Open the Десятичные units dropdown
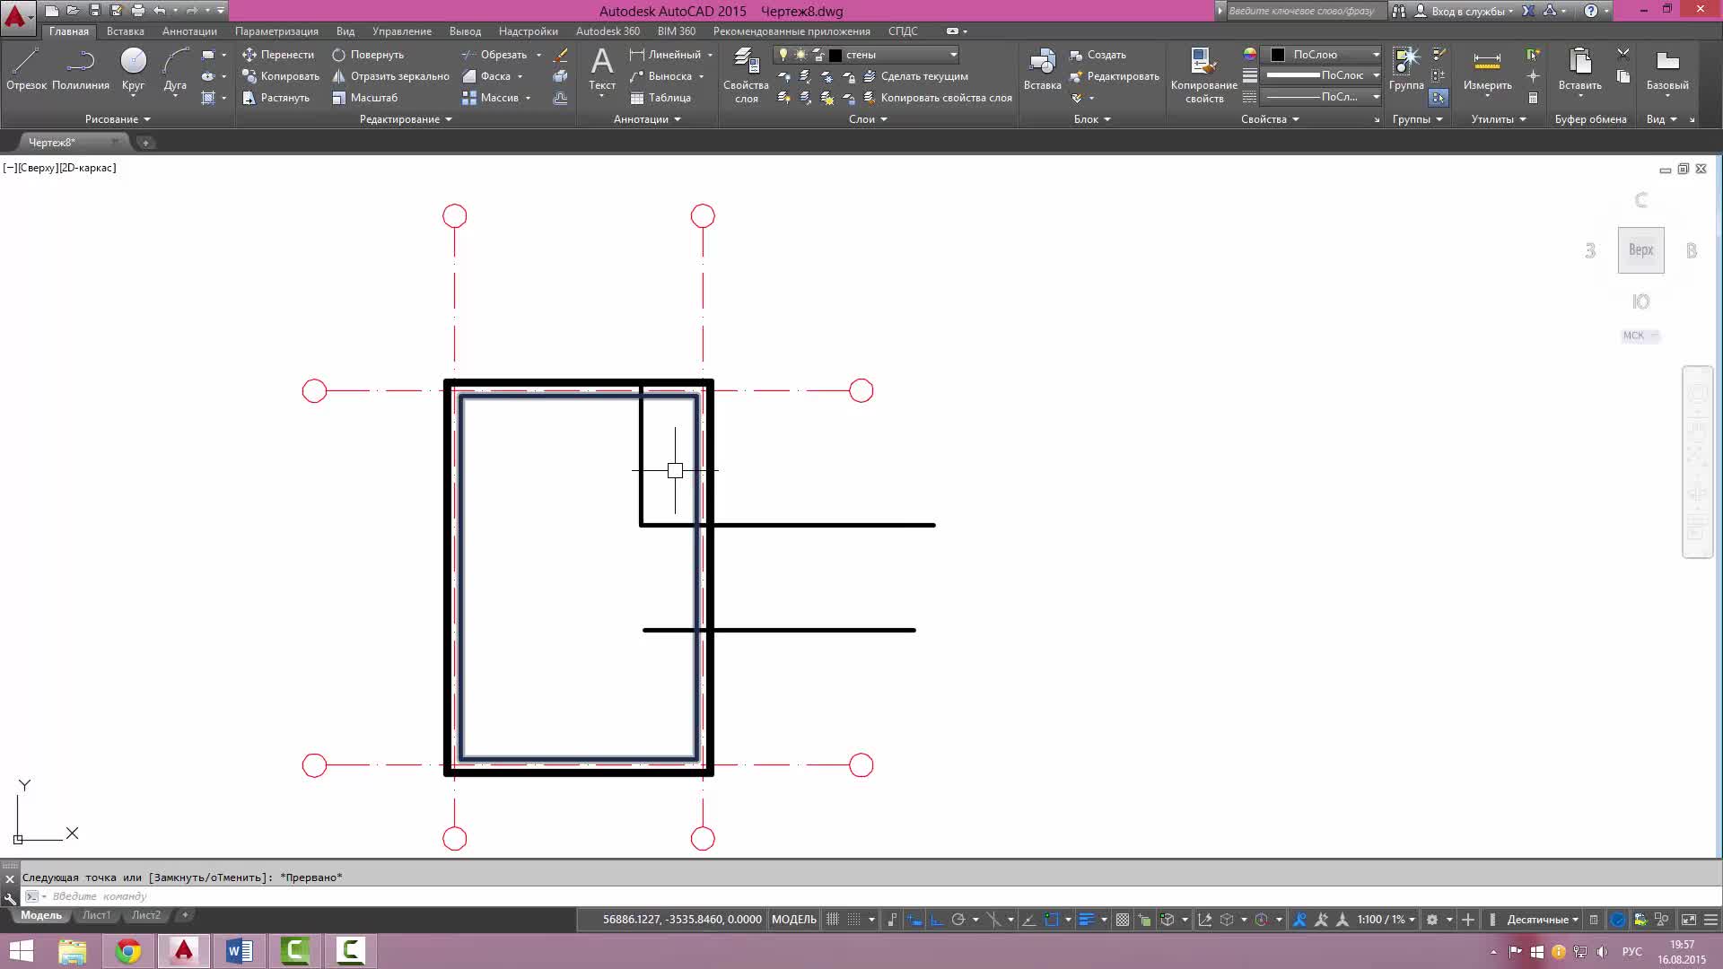 (1542, 920)
